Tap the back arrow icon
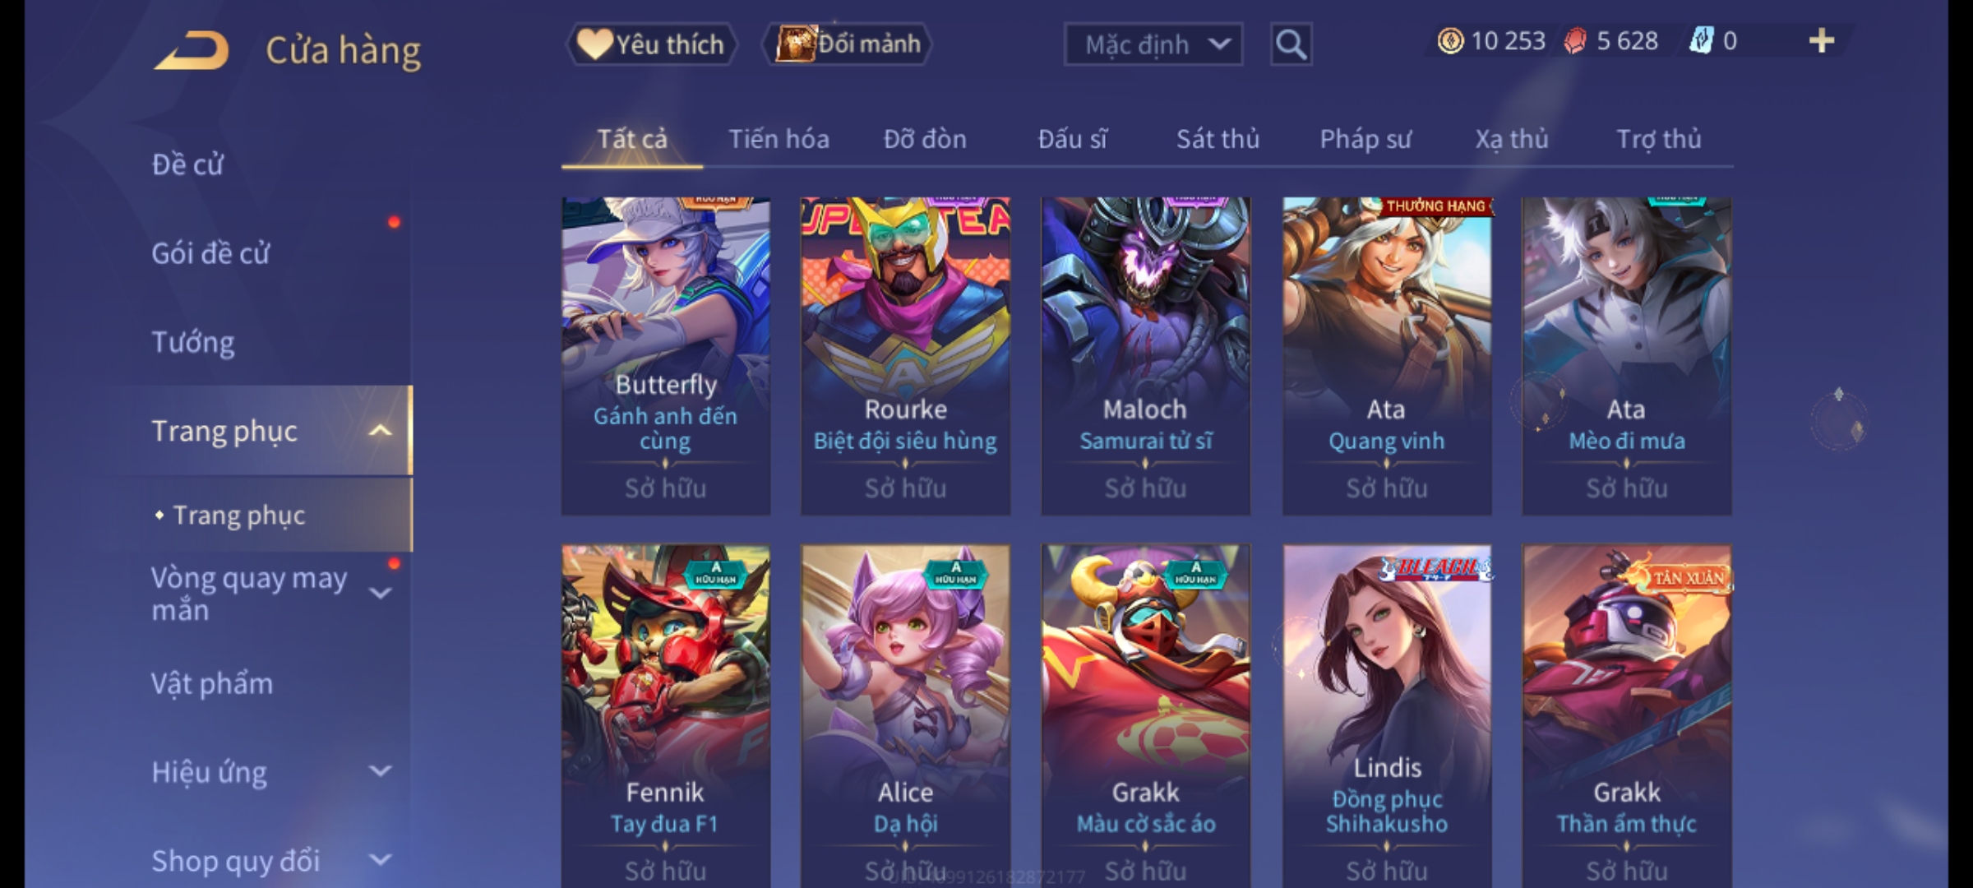Viewport: 1973px width, 888px height. pyautogui.click(x=192, y=50)
